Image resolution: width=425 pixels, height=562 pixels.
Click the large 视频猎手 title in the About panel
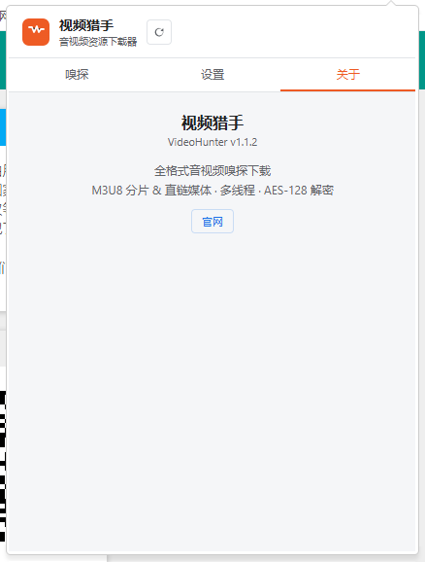tap(212, 123)
